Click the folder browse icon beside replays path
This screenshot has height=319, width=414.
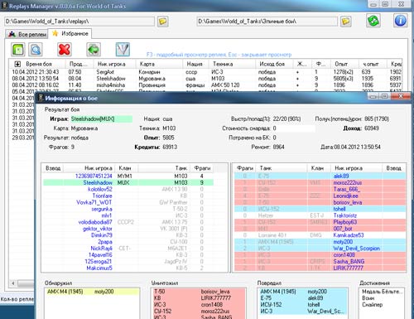point(163,22)
